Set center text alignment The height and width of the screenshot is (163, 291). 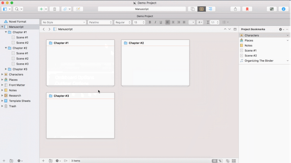(x=173, y=22)
